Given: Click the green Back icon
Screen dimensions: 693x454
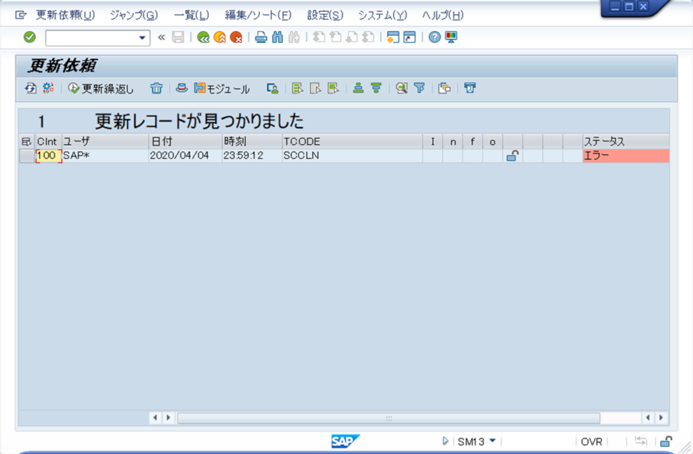Looking at the screenshot, I should pos(203,37).
